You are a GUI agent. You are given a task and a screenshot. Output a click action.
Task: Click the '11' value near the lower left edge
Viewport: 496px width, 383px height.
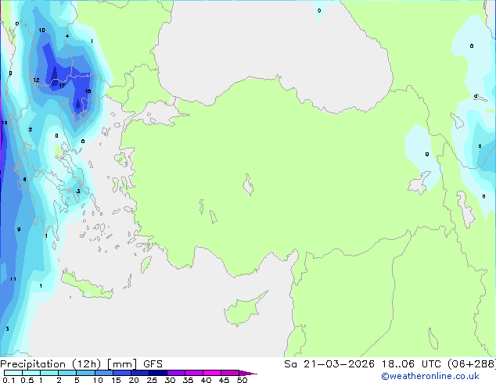click(13, 279)
